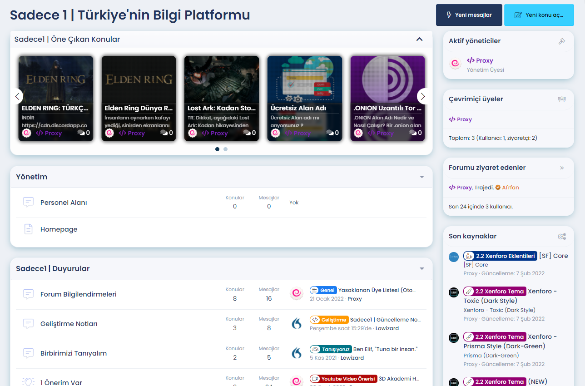The image size is (585, 386).
Task: Click the double-arrow icon in Forumu ziyaret edenler
Action: [562, 168]
